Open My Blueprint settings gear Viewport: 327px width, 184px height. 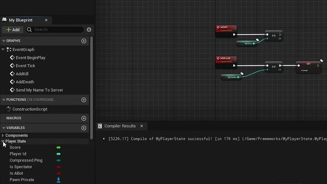point(89,30)
